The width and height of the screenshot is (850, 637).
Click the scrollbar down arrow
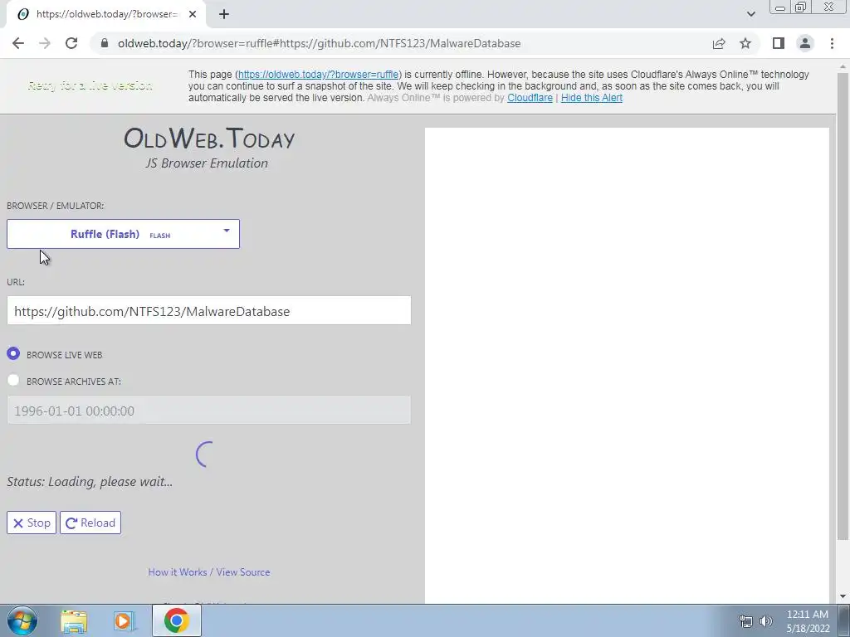843,596
